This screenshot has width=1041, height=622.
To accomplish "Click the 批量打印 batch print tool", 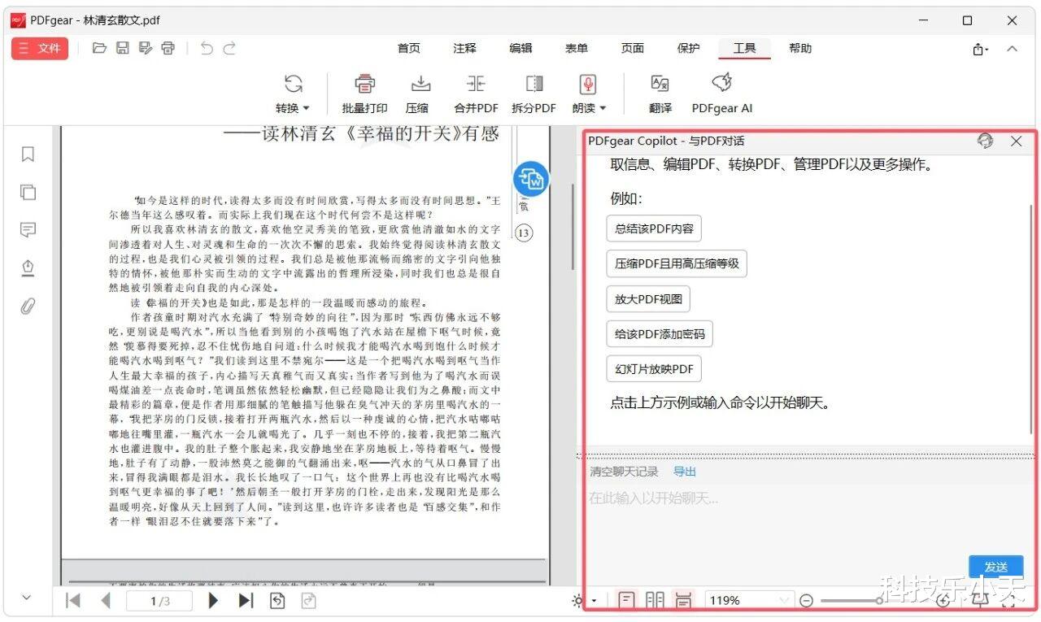I will [x=364, y=94].
